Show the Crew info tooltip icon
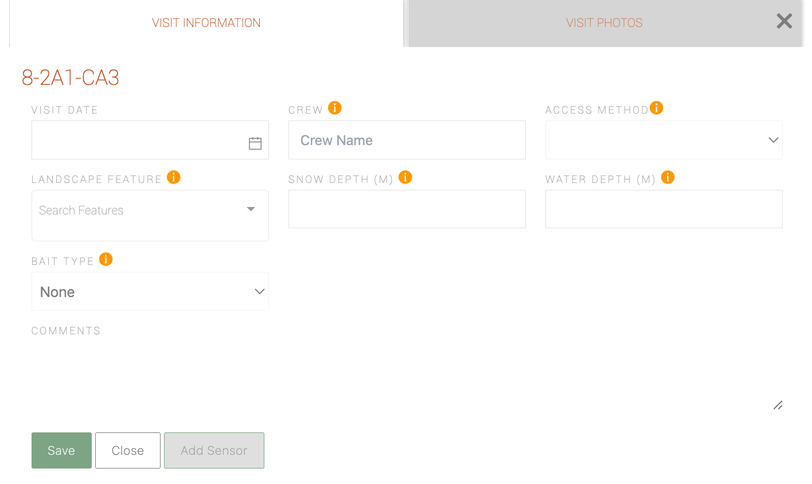 pyautogui.click(x=335, y=108)
